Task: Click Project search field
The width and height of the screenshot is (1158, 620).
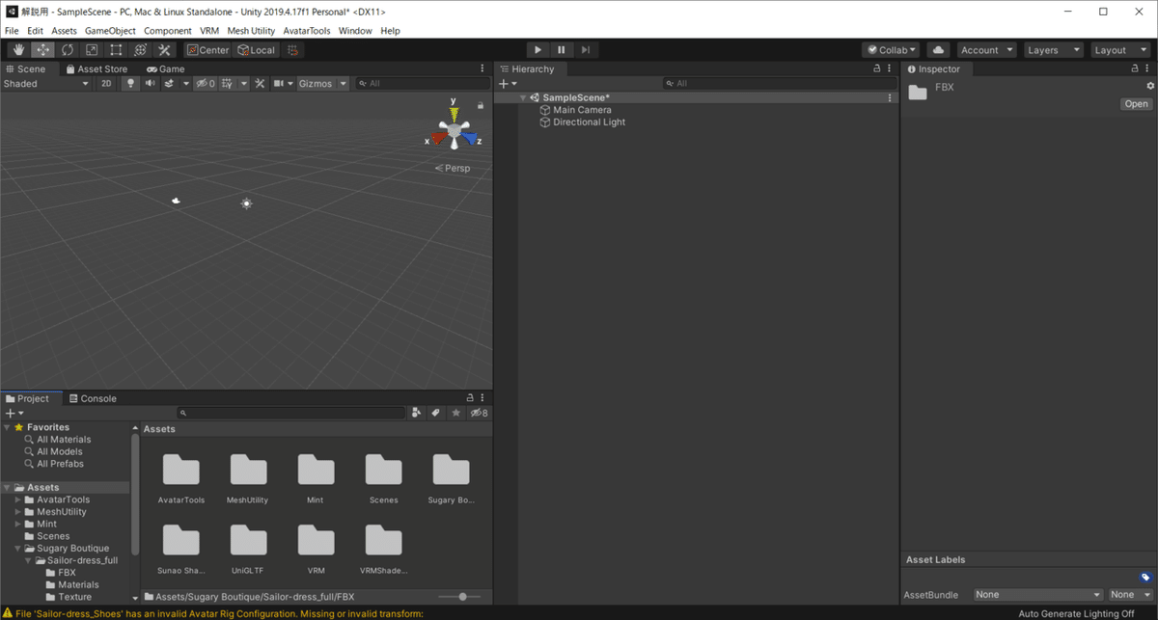Action: 290,413
